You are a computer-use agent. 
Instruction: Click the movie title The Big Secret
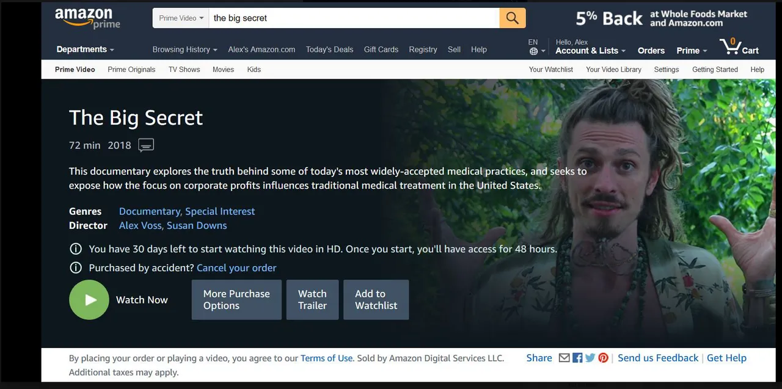click(136, 117)
